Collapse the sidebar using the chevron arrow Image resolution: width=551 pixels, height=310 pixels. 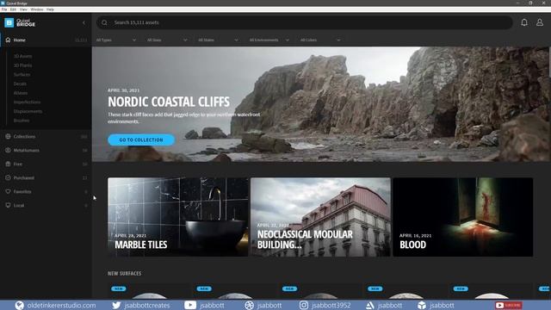coord(84,23)
